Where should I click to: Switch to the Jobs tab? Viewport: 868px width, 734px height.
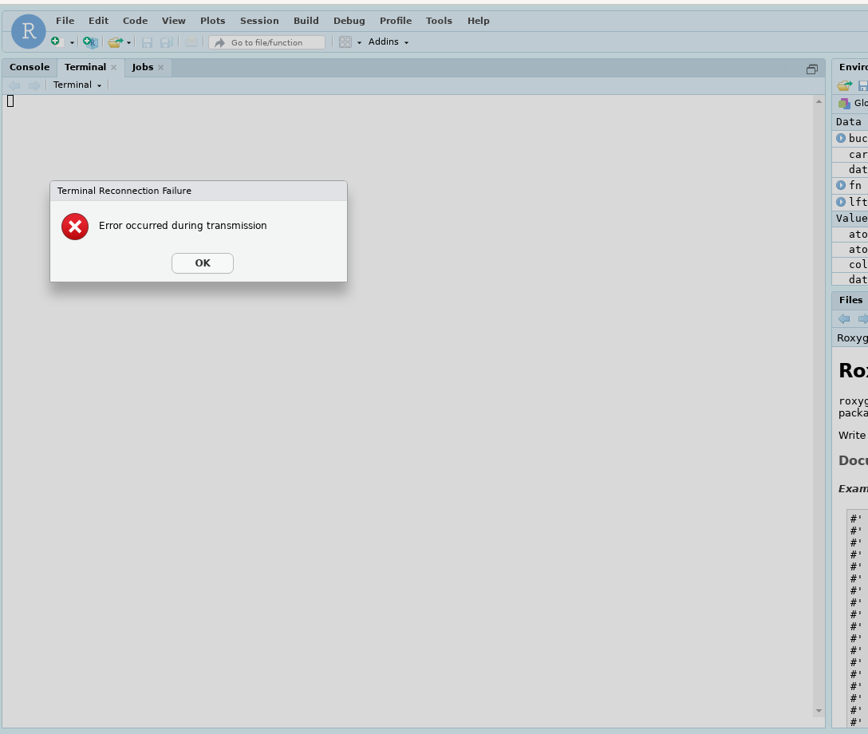(142, 67)
